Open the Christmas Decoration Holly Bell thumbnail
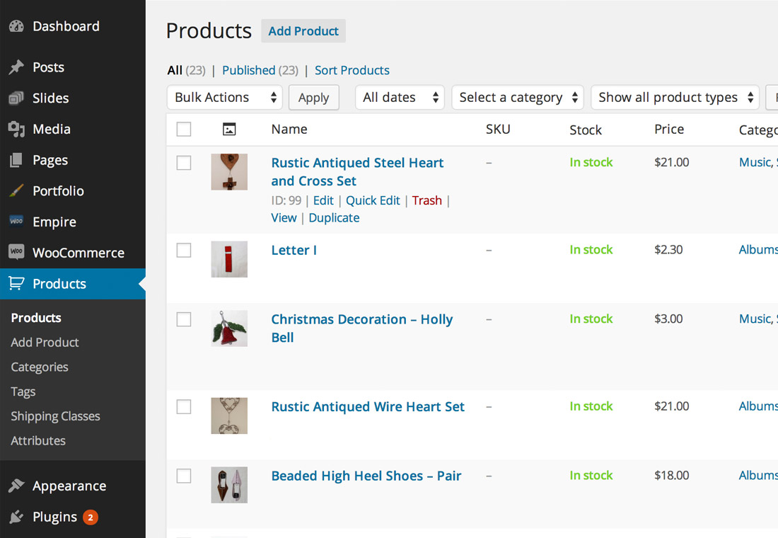Viewport: 778px width, 538px height. point(229,328)
